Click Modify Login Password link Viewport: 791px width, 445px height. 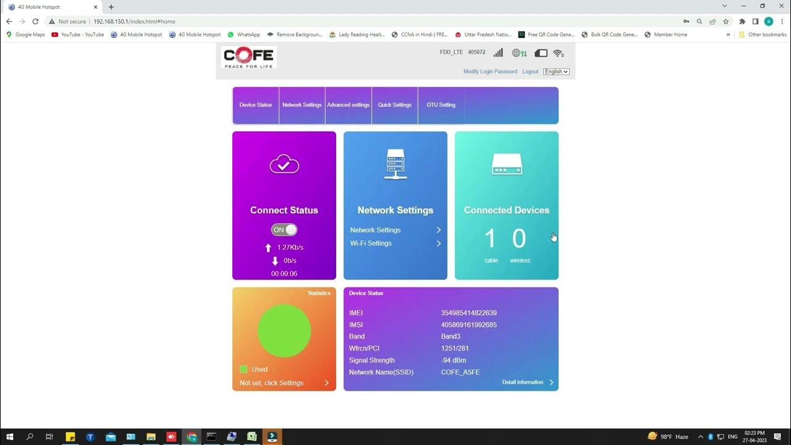(x=490, y=72)
